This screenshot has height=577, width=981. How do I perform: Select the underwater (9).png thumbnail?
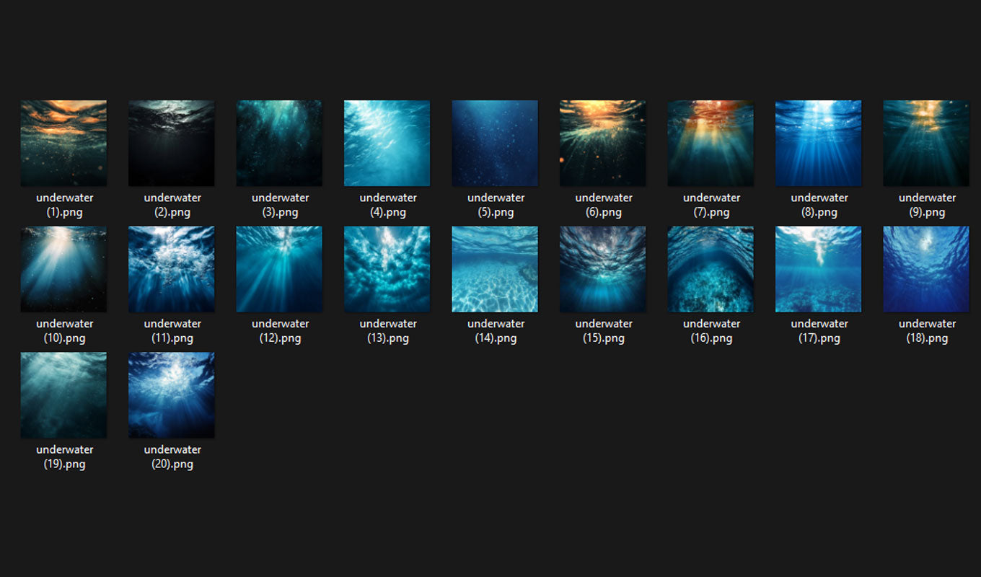[x=926, y=143]
